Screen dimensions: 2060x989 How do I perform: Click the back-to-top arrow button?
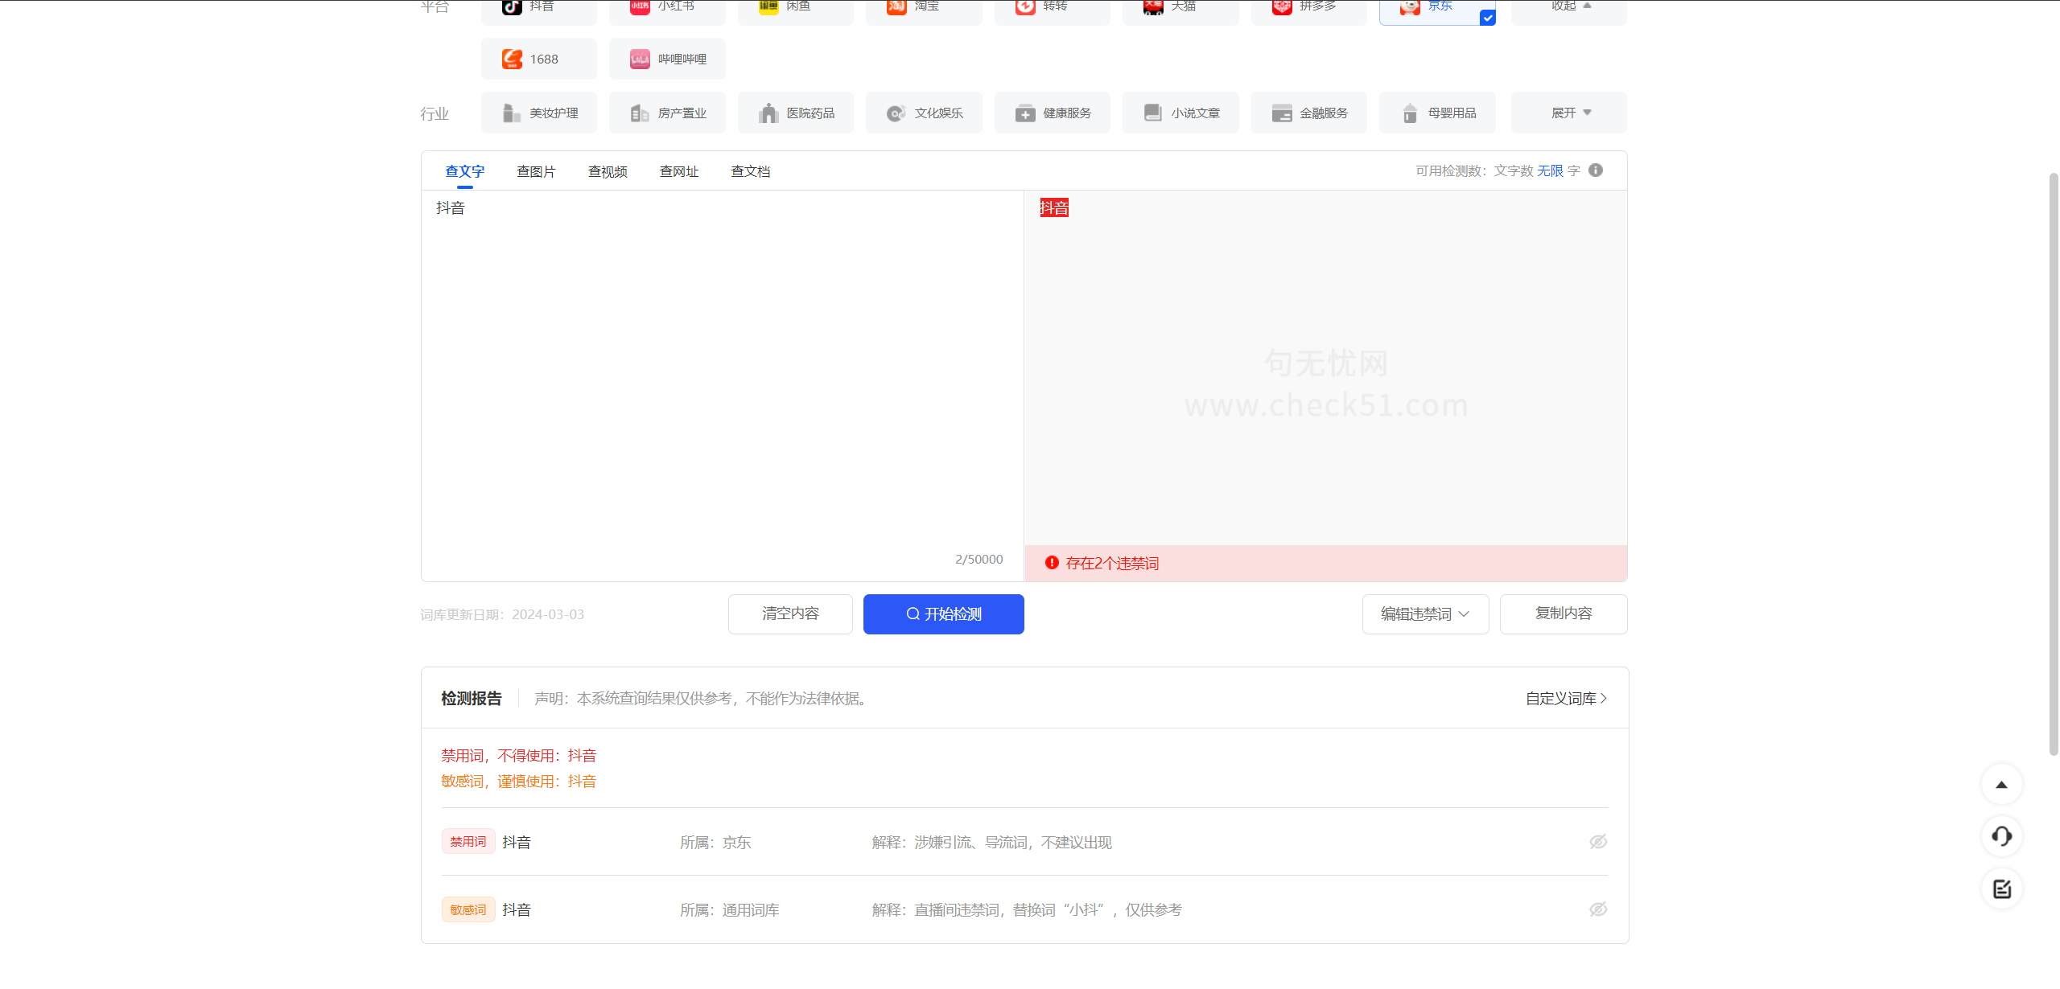2001,785
